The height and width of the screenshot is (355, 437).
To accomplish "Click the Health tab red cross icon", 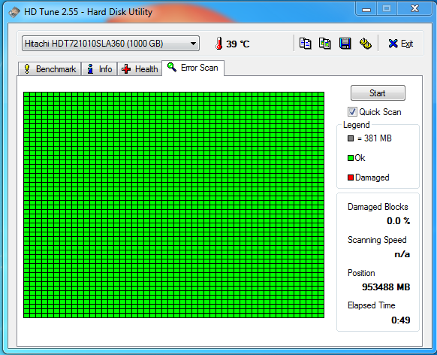I will (126, 69).
